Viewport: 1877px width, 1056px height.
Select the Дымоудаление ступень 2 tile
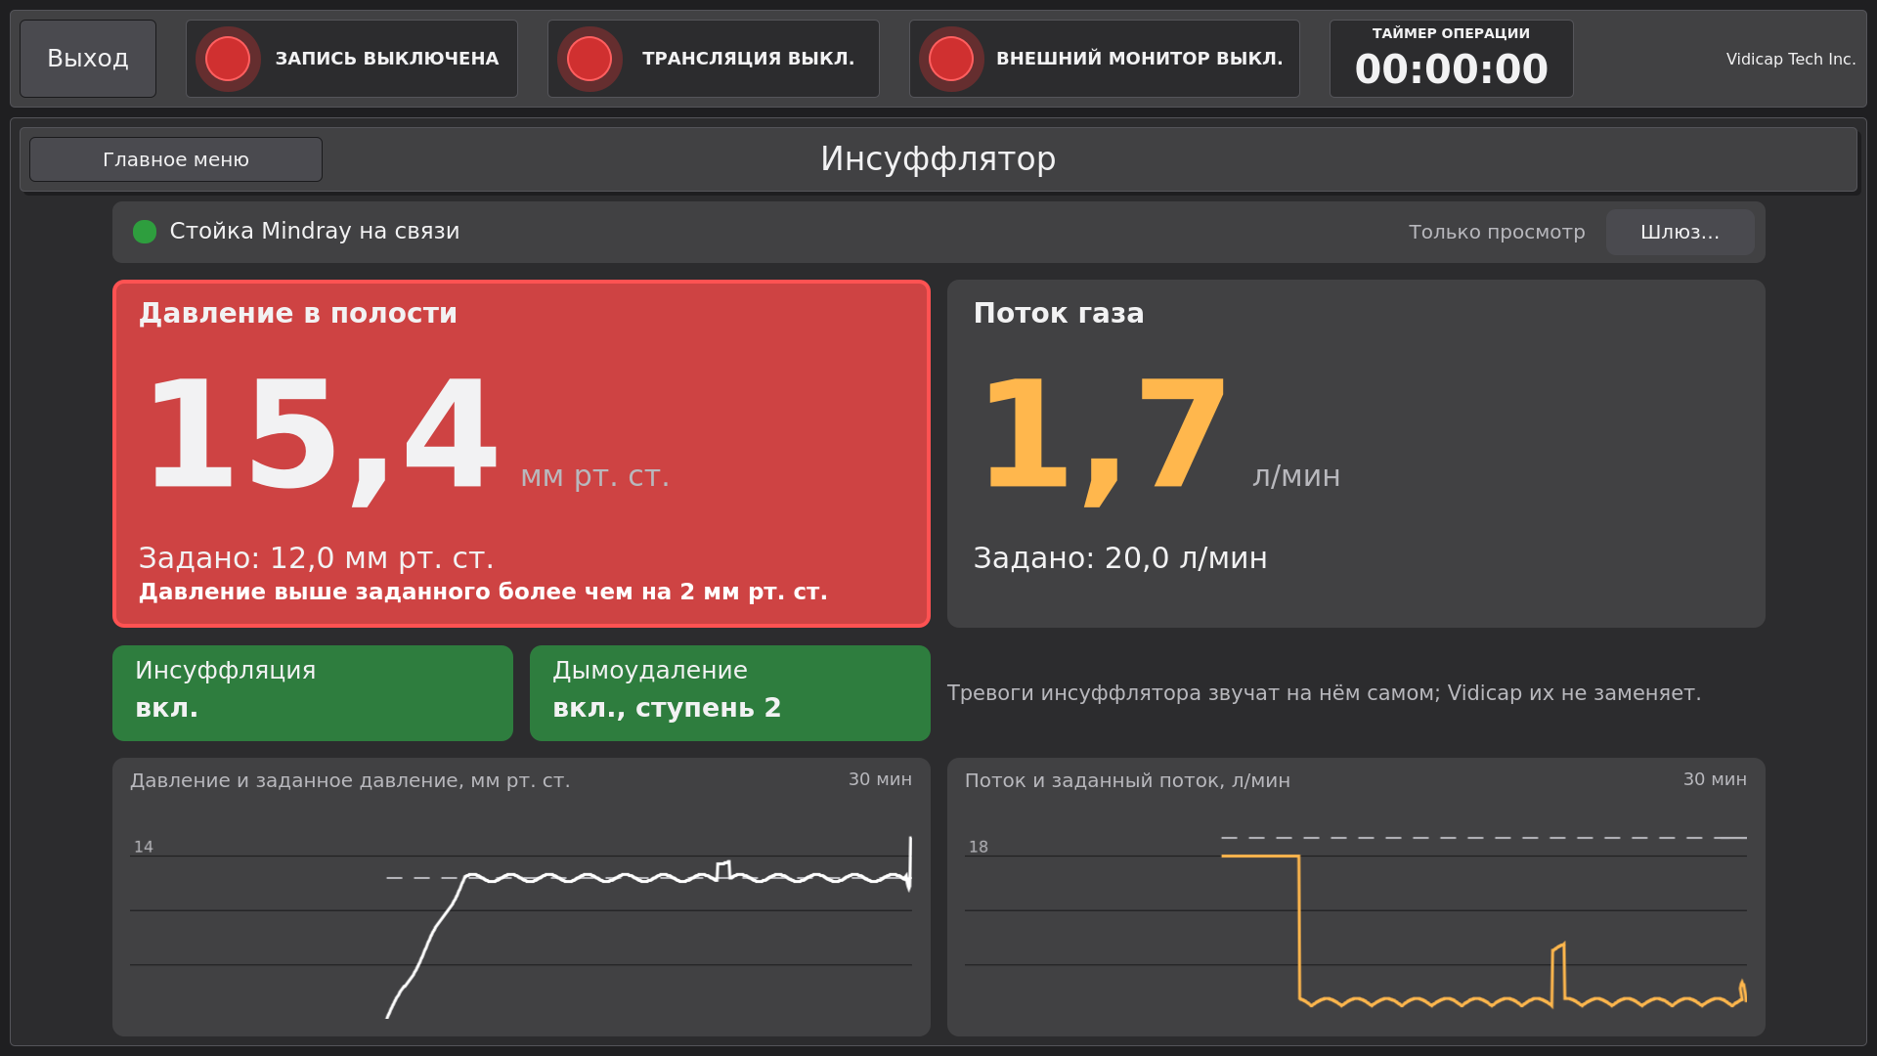(x=730, y=693)
